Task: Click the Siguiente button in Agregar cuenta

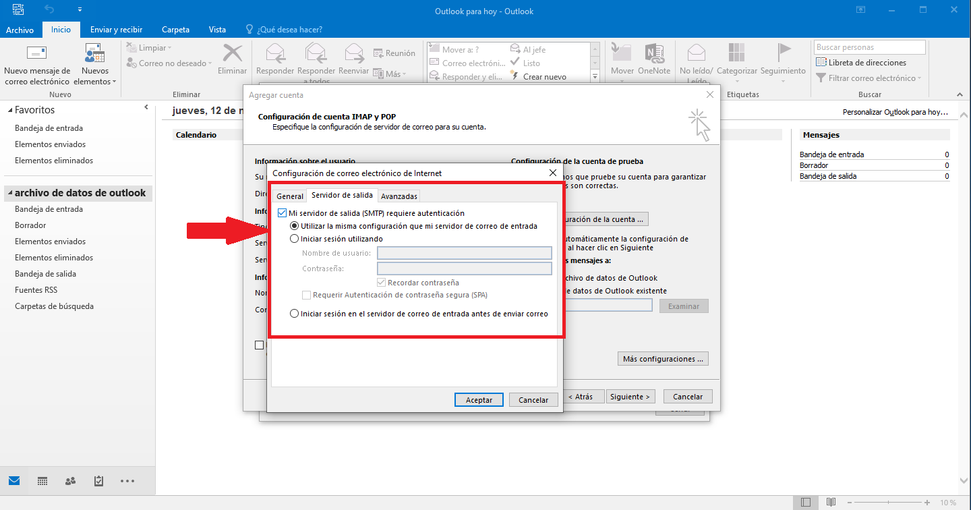Action: [x=630, y=397]
